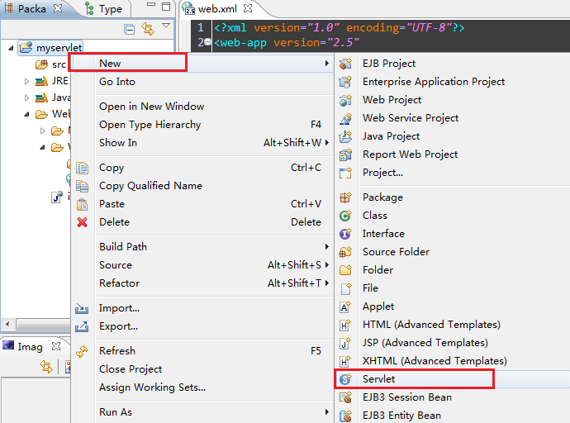Click the green Class icon
The width and height of the screenshot is (570, 423).
point(345,216)
